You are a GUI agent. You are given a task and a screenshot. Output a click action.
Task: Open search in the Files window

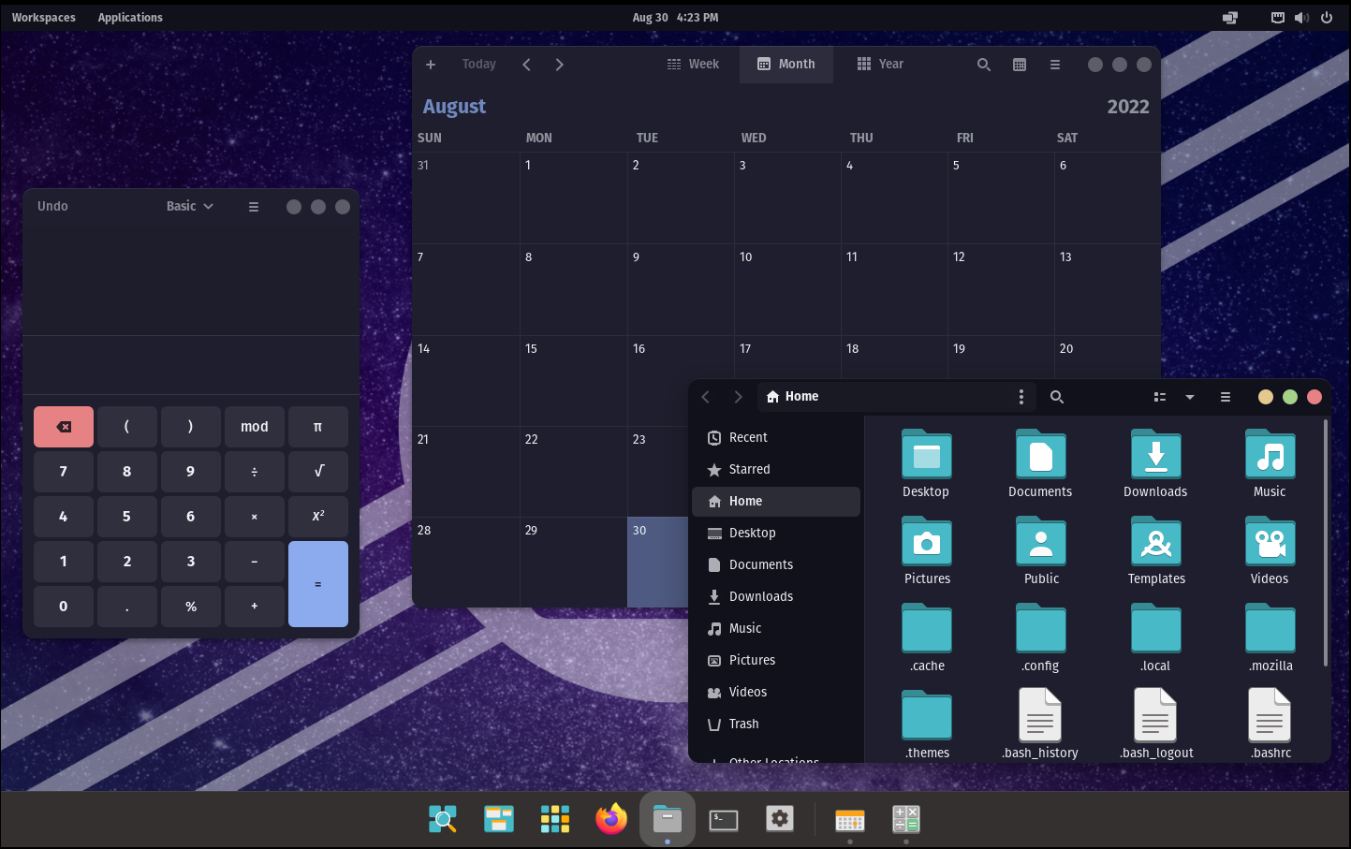(1057, 397)
